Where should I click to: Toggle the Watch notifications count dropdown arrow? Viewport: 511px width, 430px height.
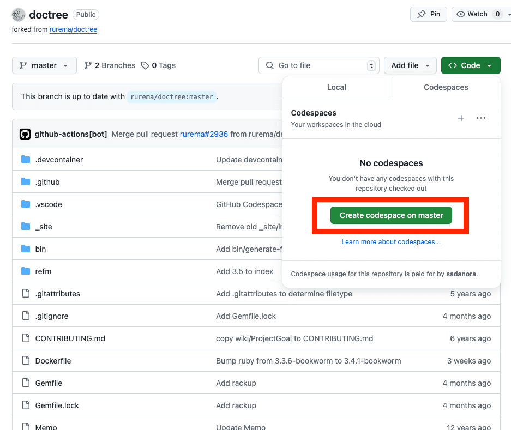coord(508,14)
